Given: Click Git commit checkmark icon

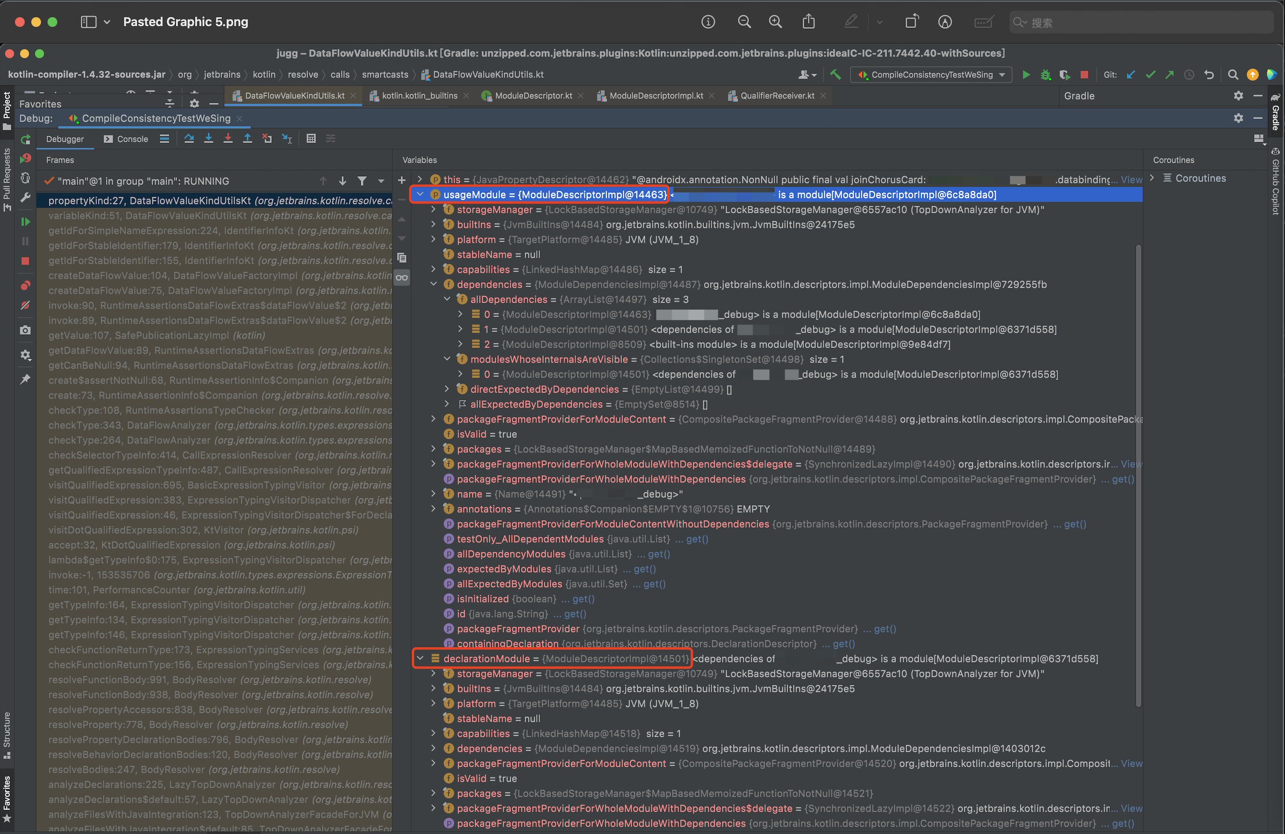Looking at the screenshot, I should coord(1151,75).
